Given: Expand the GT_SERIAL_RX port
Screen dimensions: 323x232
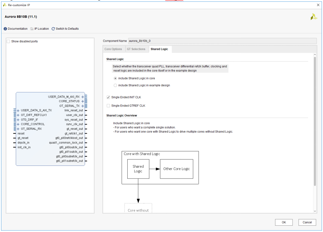Looking at the screenshot, I should [x=18, y=129].
